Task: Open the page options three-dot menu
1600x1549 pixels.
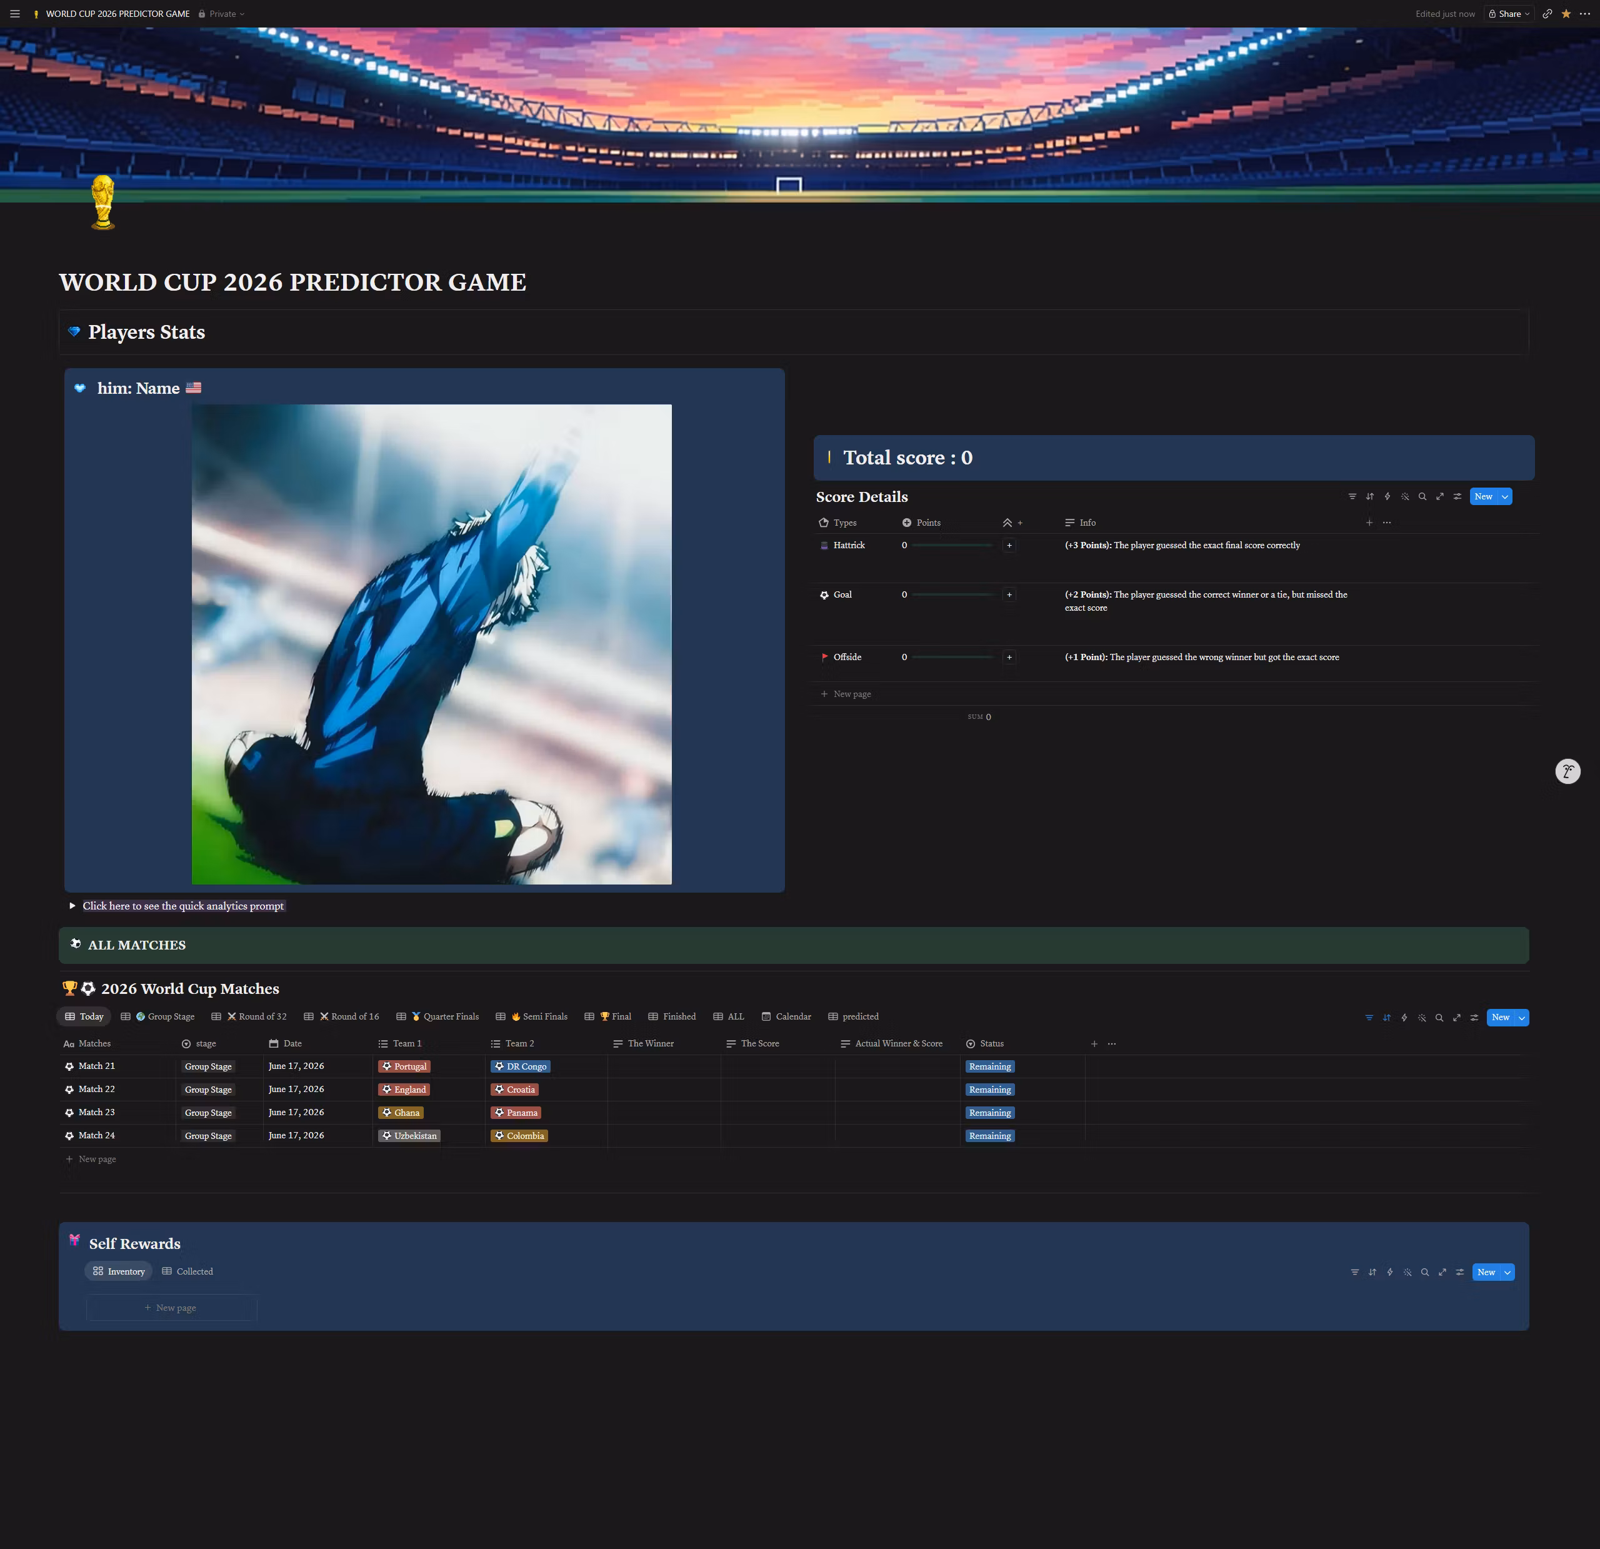Action: coord(1584,14)
